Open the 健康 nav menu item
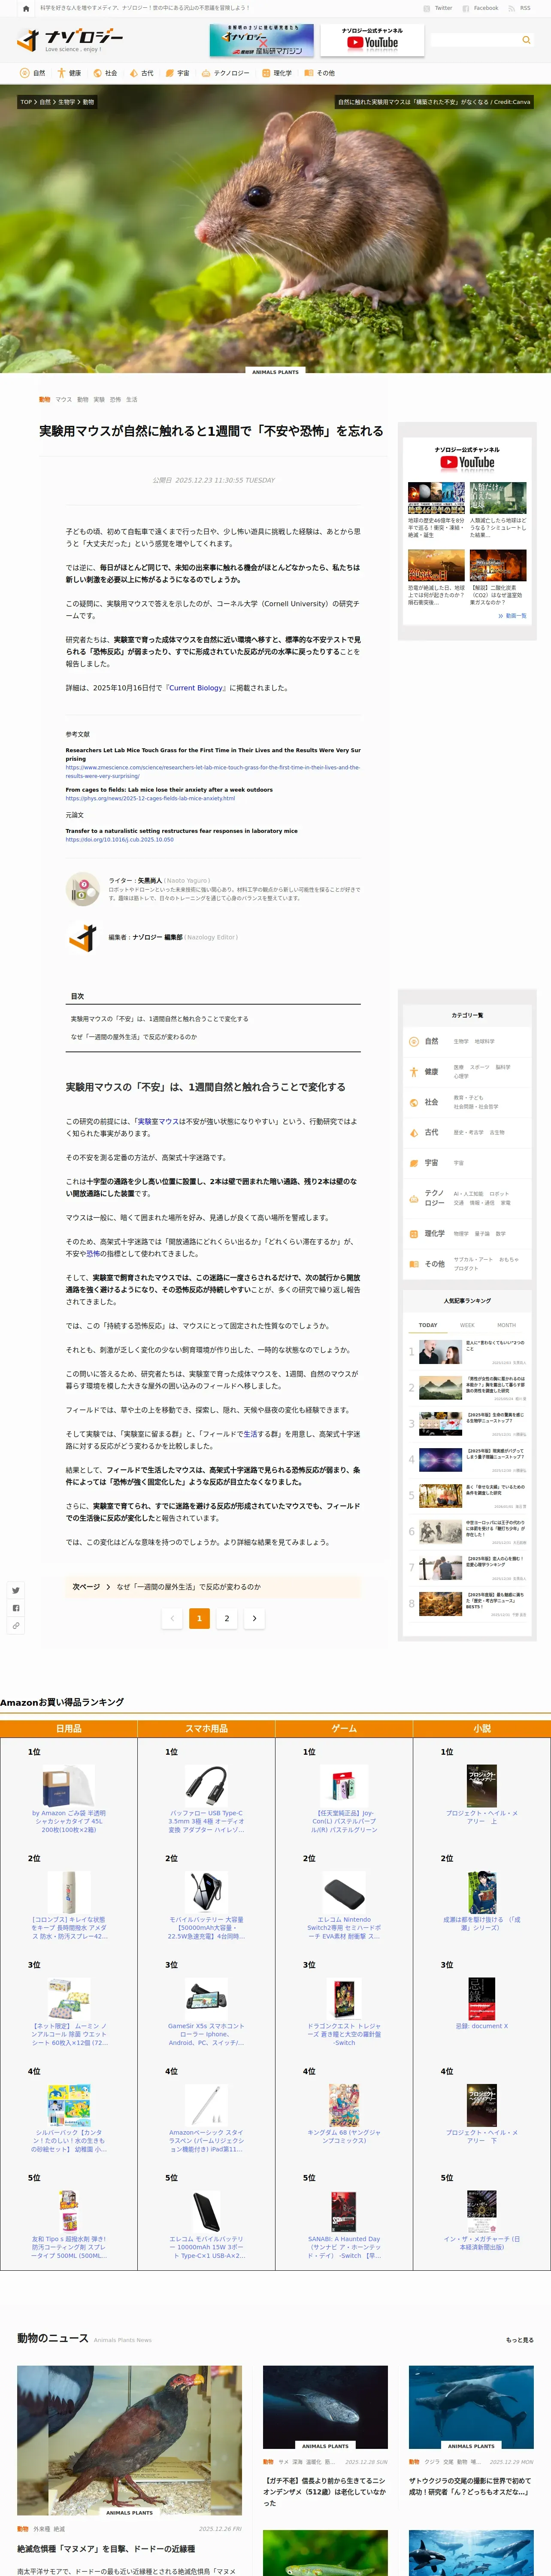The height and width of the screenshot is (2576, 551). click(69, 73)
